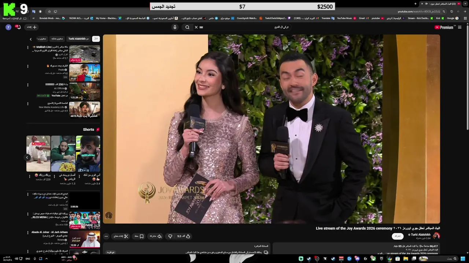
Task: Open the 31:27 duration video thumbnail
Action: 85,72
